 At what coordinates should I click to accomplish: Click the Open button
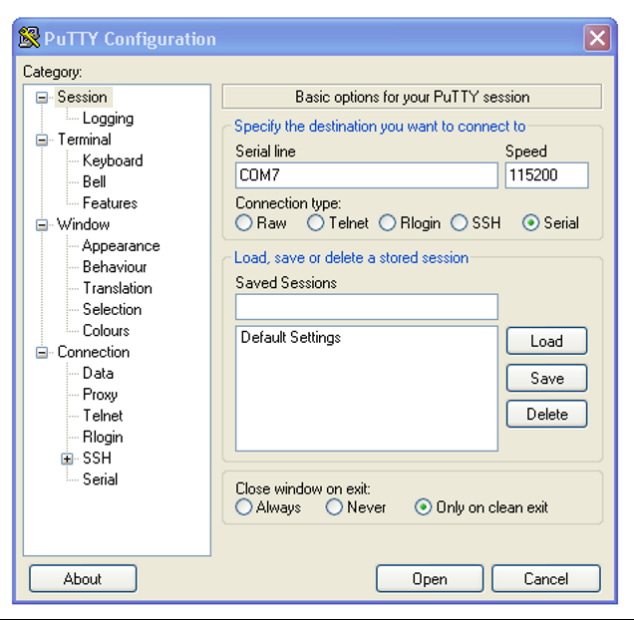430,579
